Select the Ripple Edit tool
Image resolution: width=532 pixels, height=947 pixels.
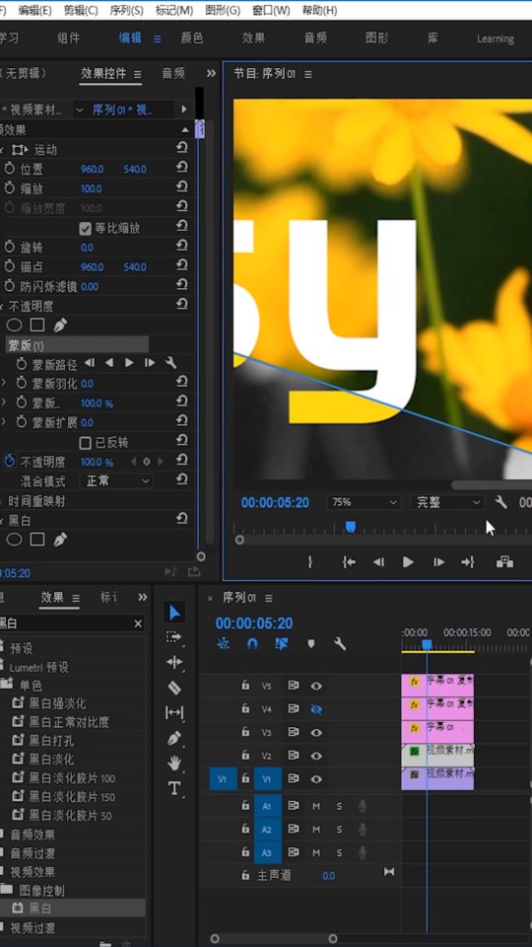pos(174,663)
